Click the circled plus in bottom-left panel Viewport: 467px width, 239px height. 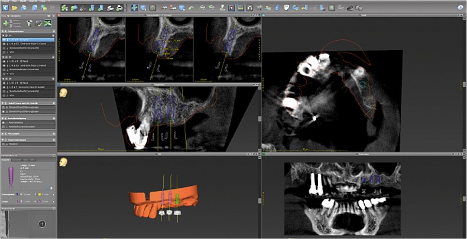[43, 224]
